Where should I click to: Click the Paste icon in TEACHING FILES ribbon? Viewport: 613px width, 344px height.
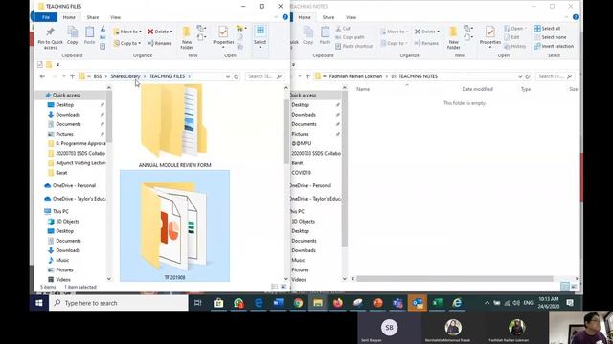pyautogui.click(x=89, y=35)
